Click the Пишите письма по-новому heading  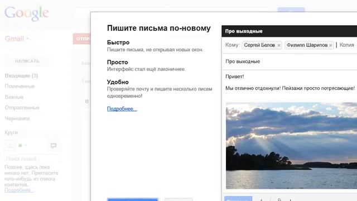(159, 28)
